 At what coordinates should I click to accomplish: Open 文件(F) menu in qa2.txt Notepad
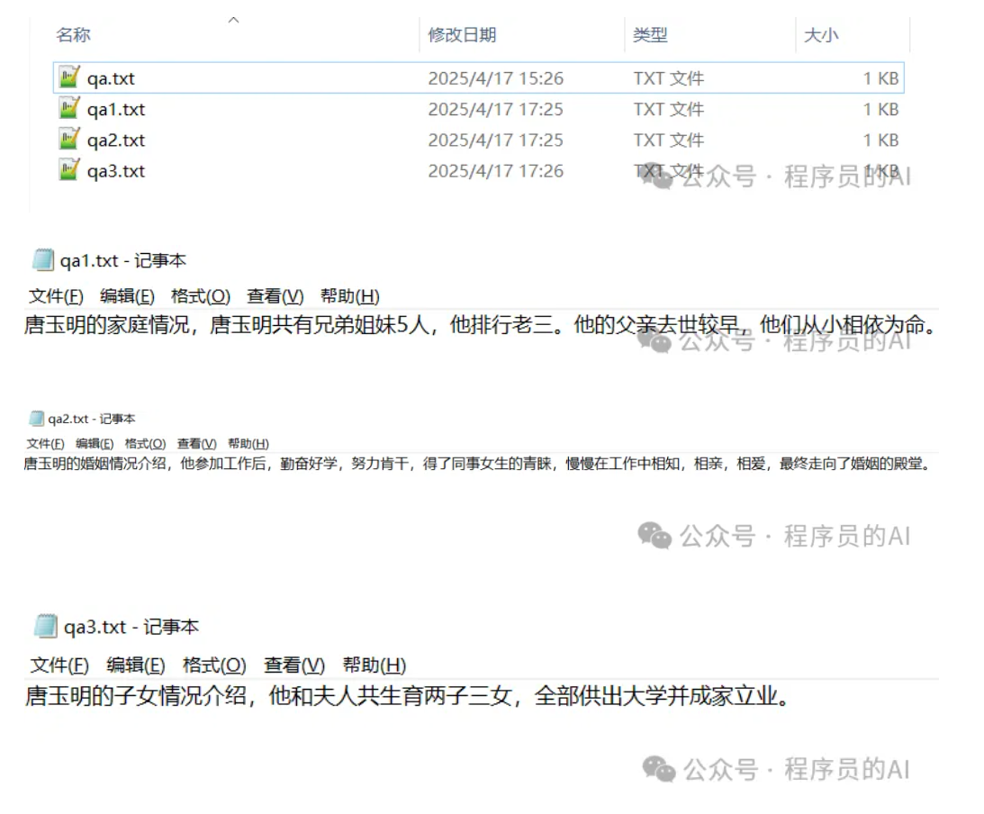coord(45,444)
